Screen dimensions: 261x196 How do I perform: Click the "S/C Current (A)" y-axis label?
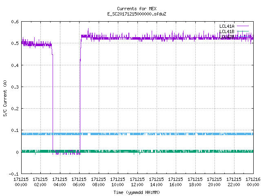[5, 98]
